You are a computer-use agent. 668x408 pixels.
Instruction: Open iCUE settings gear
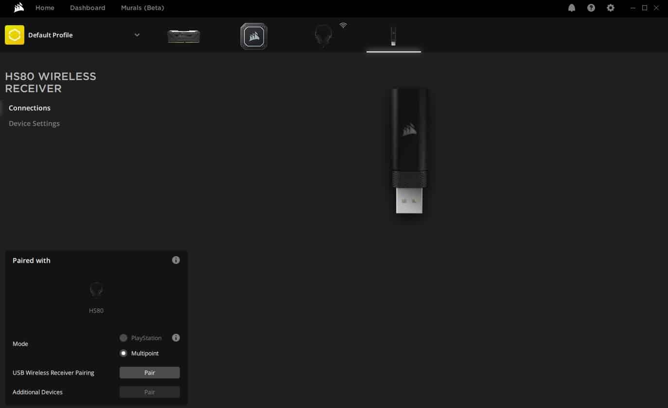[611, 8]
